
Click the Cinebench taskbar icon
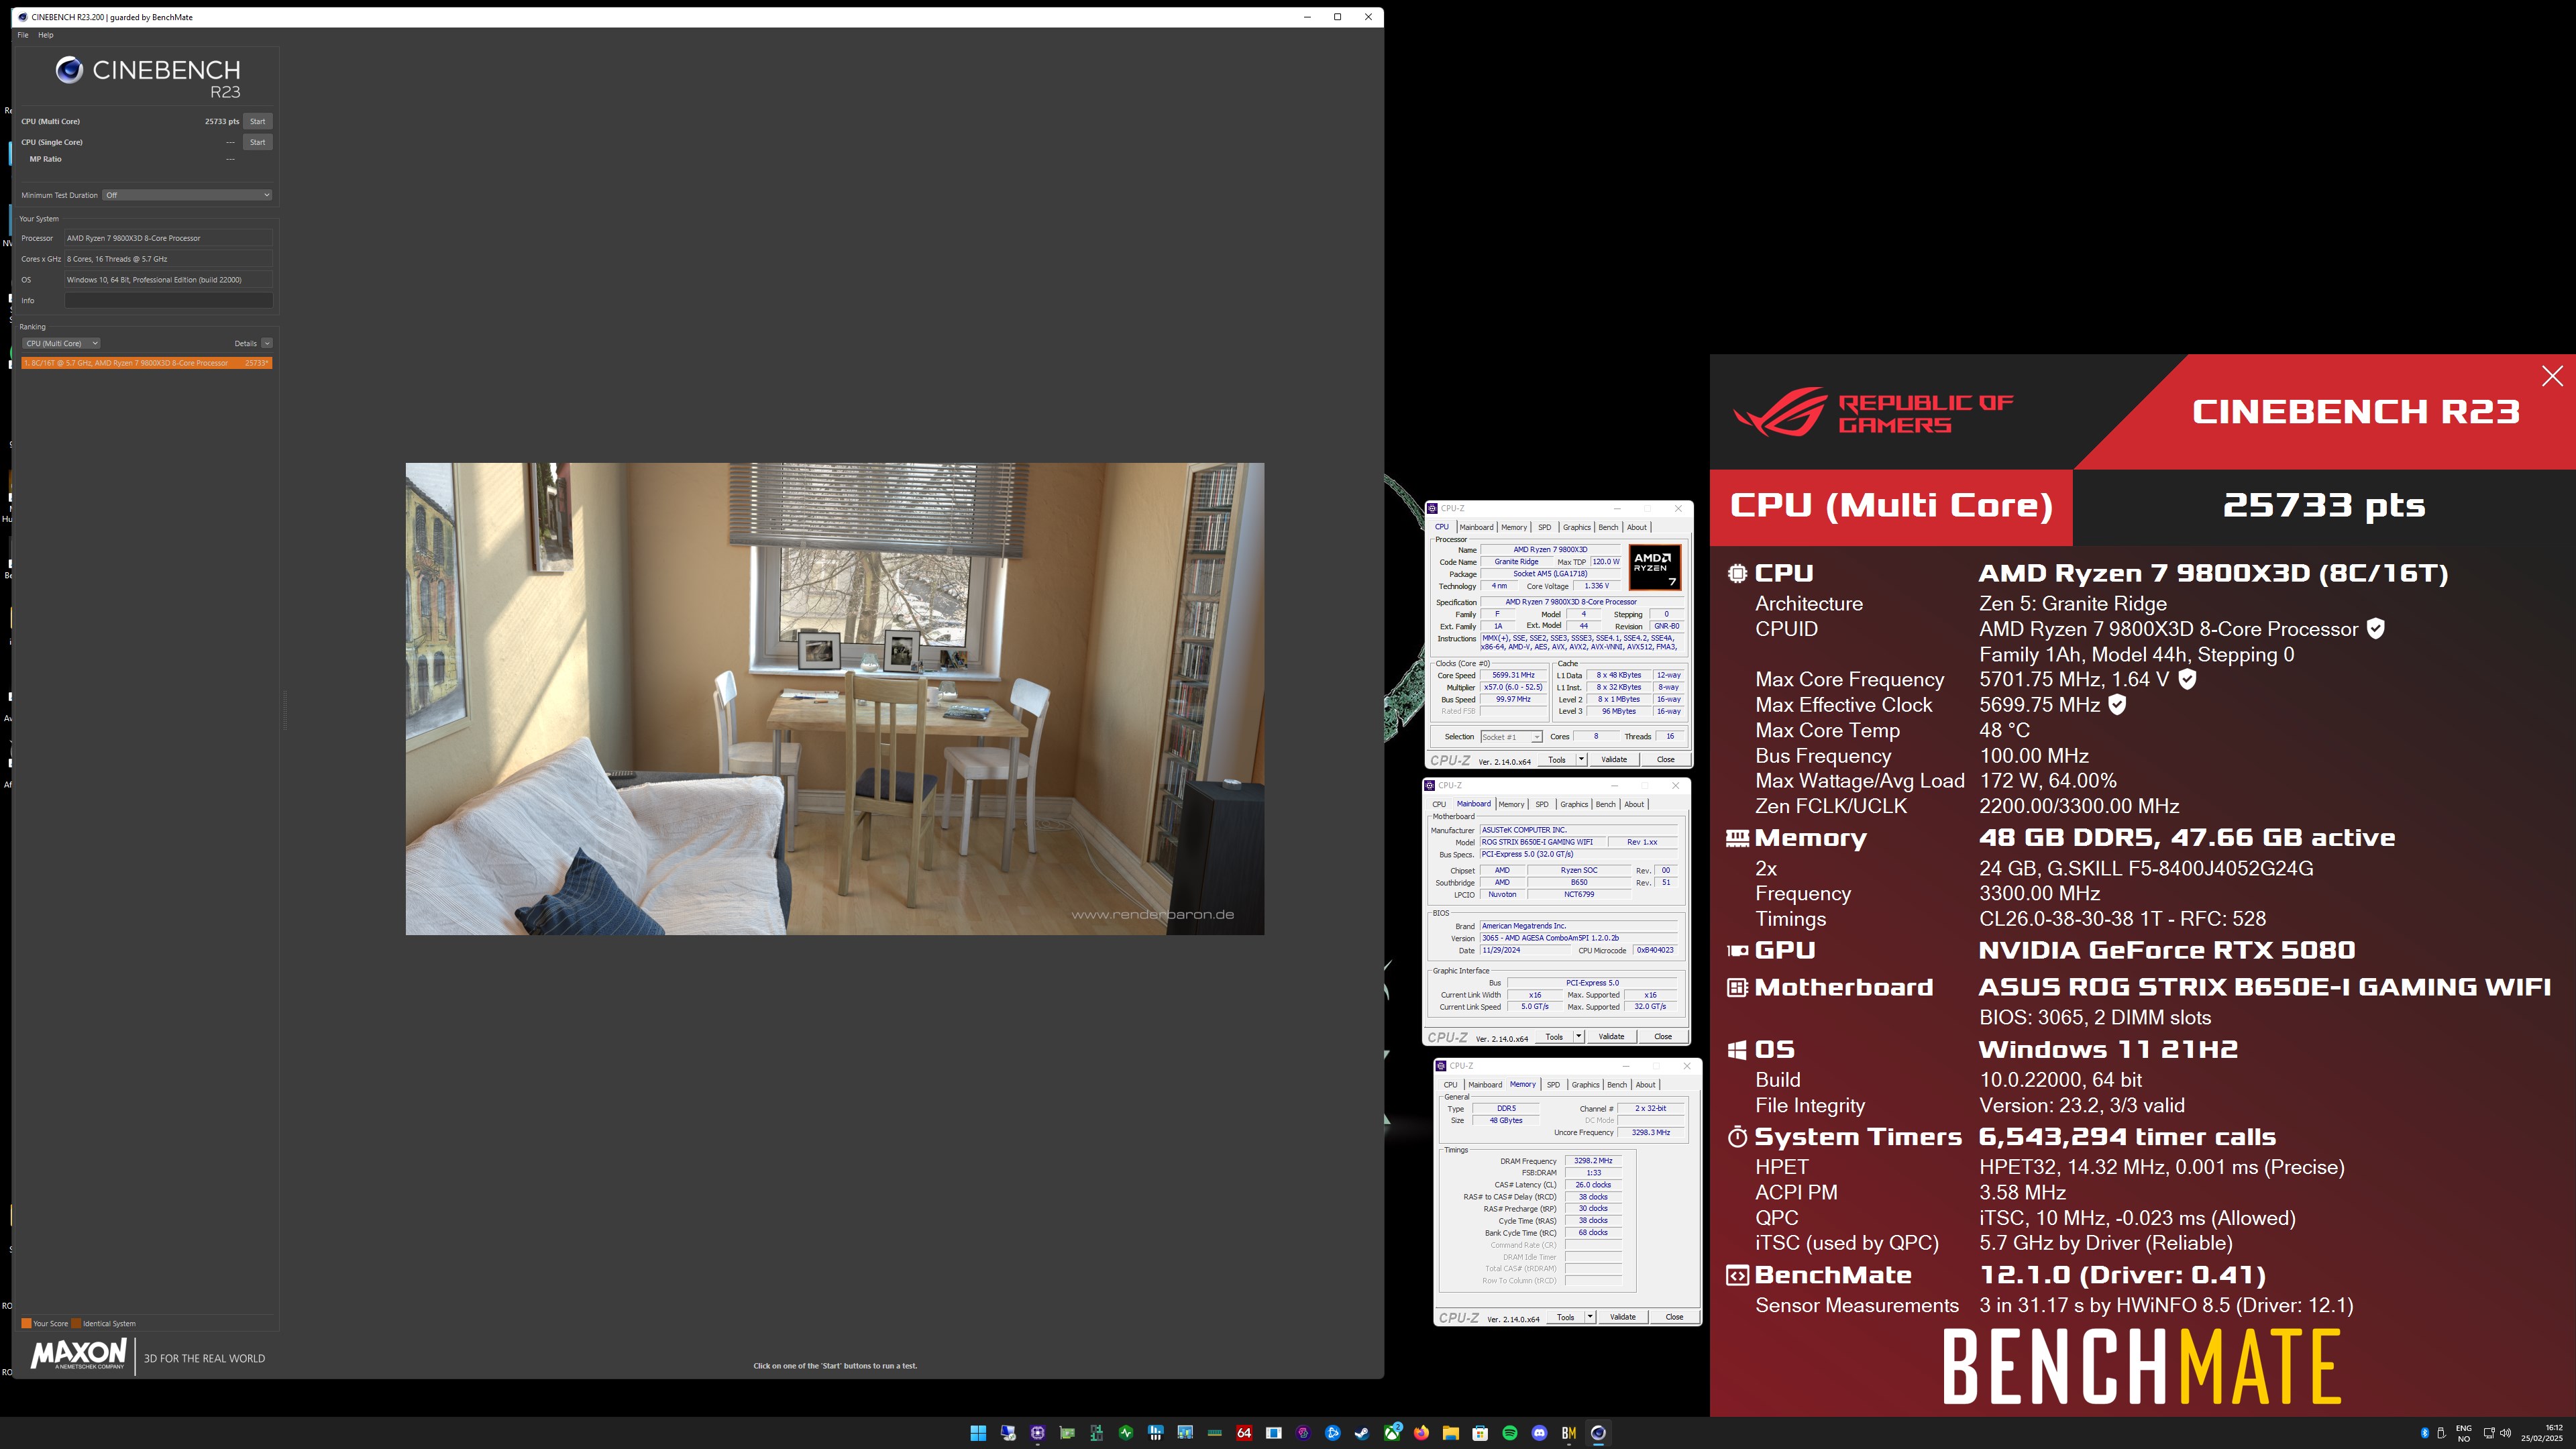tap(1598, 1432)
